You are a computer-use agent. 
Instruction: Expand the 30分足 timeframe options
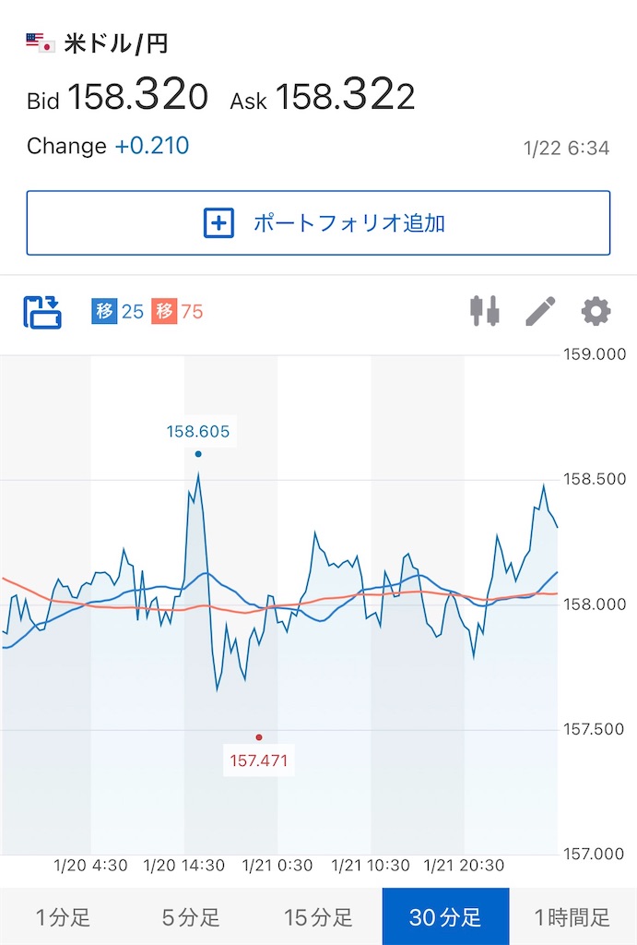point(445,916)
